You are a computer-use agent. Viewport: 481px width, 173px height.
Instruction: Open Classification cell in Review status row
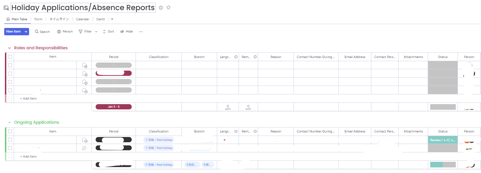click(x=159, y=140)
